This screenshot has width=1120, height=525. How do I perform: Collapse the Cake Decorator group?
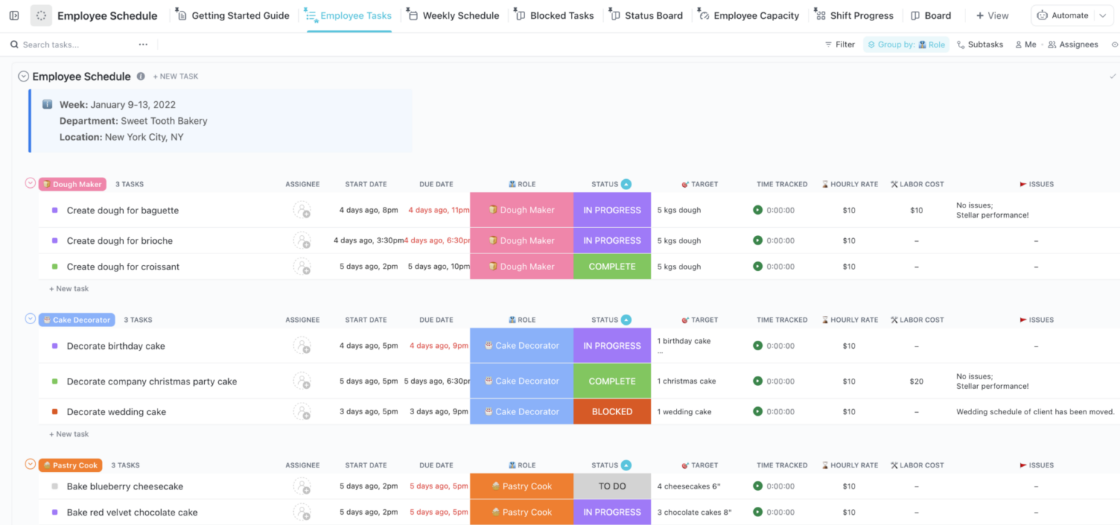click(x=30, y=319)
